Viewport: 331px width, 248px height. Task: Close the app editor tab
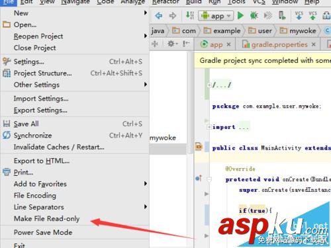[229, 44]
